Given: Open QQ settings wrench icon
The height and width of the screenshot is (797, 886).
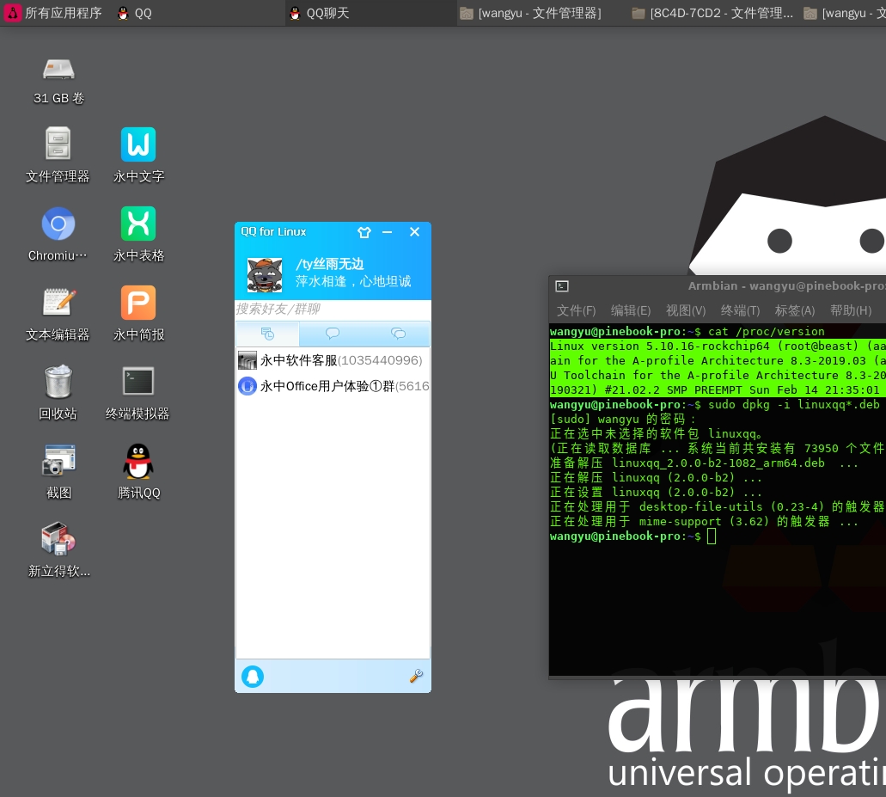Looking at the screenshot, I should 416,677.
